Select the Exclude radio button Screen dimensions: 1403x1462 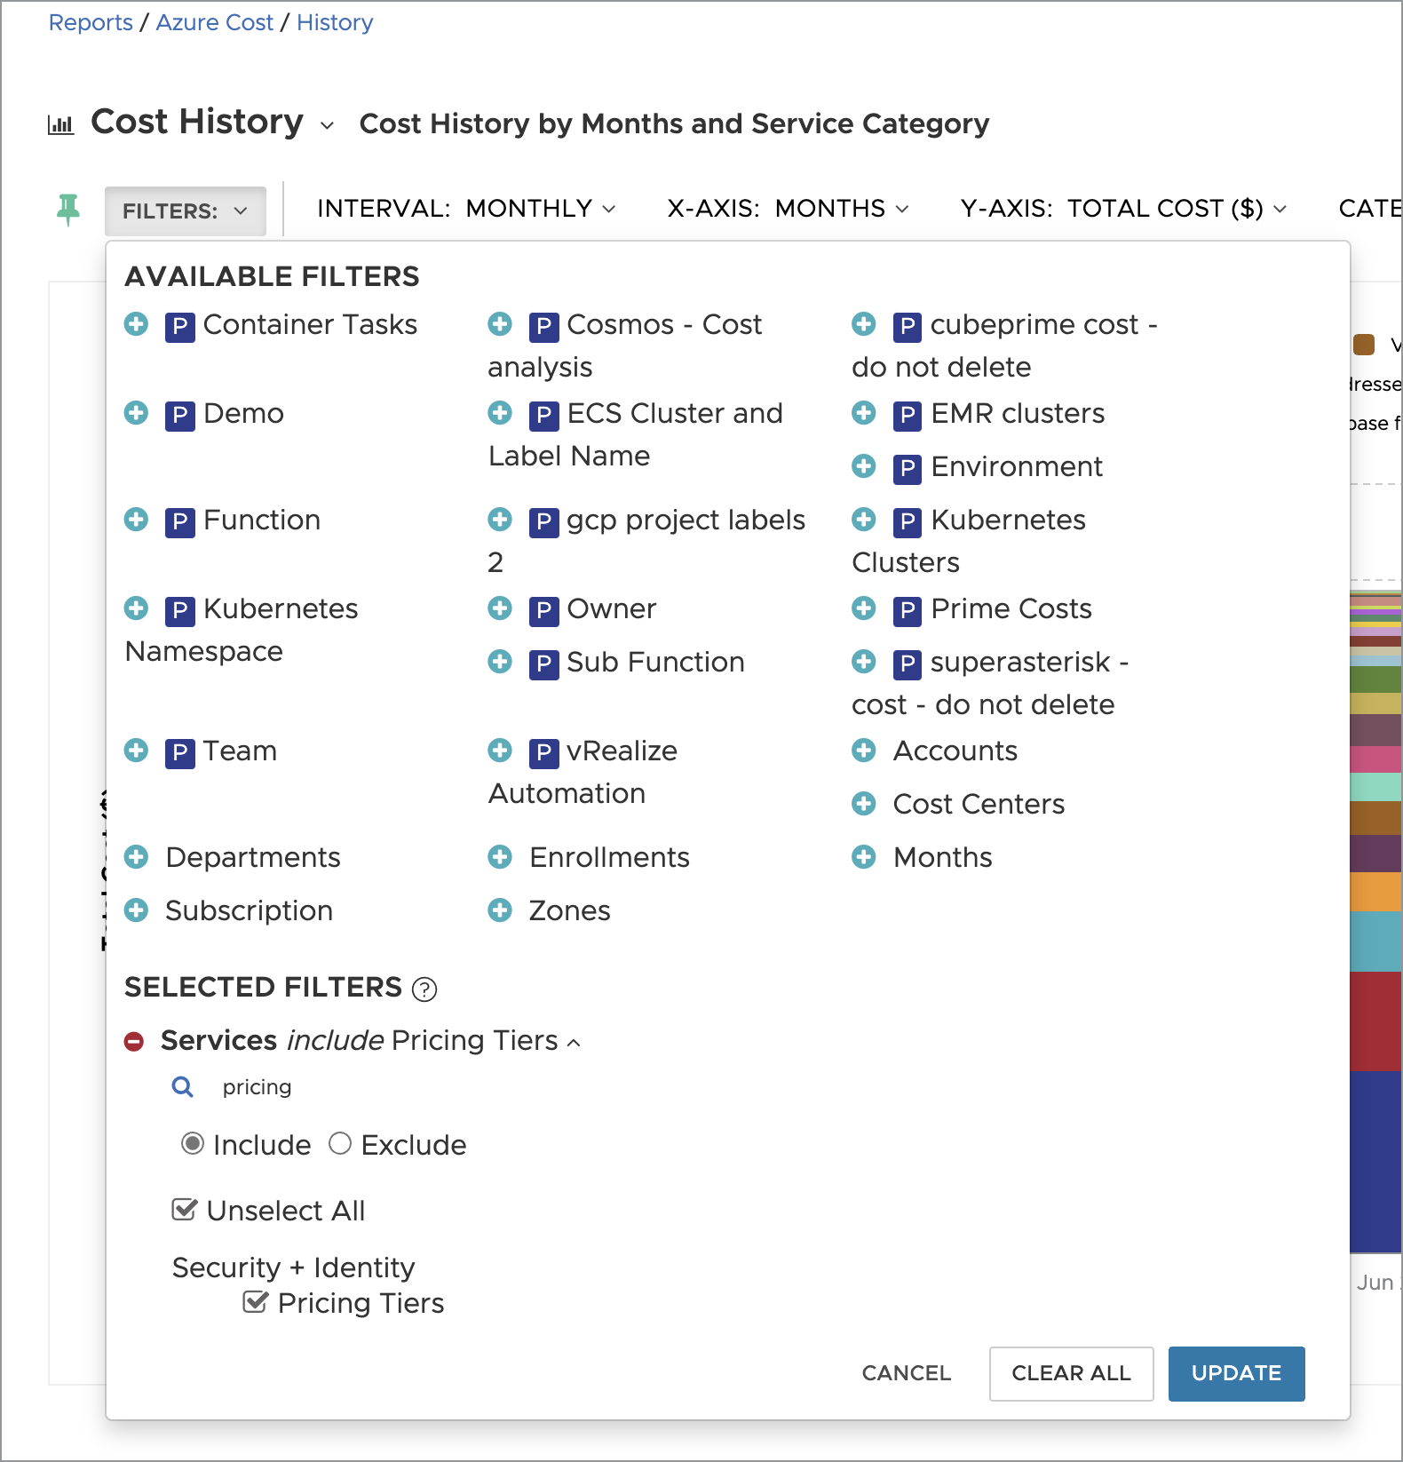click(x=340, y=1144)
